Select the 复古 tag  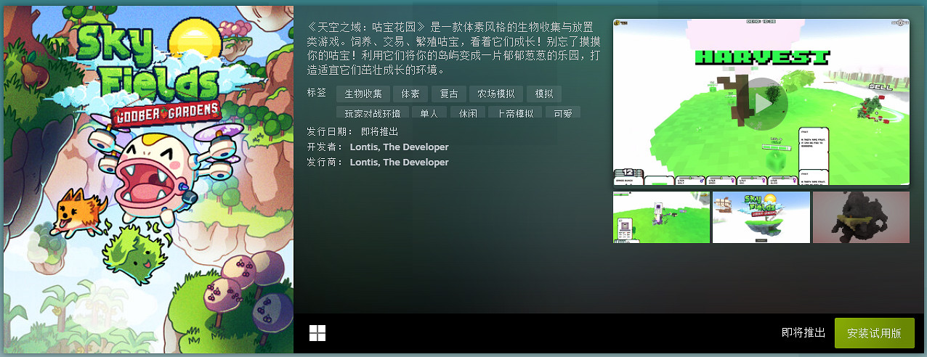[448, 94]
